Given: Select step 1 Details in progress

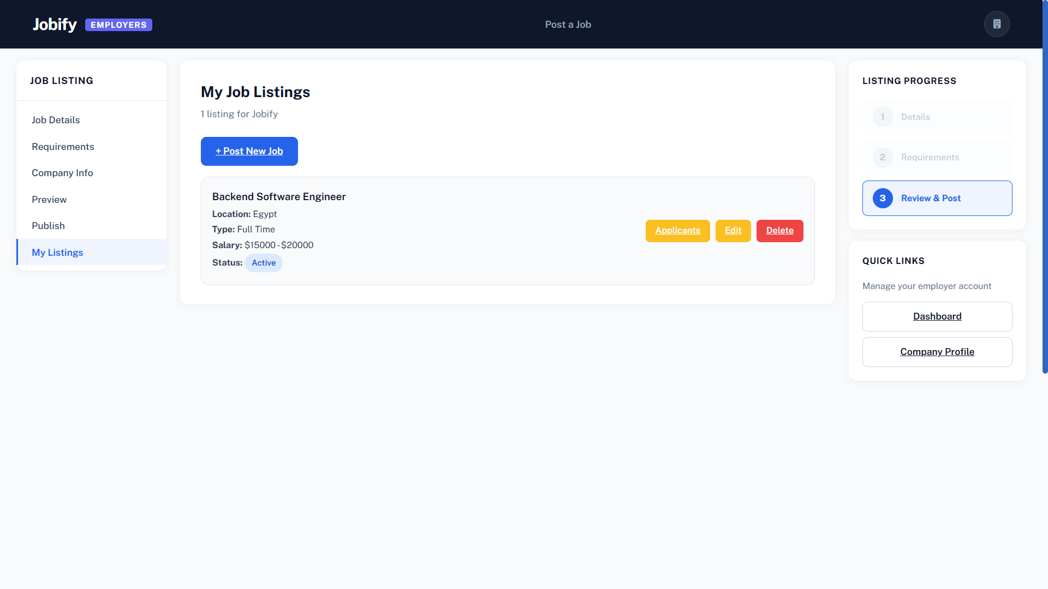Looking at the screenshot, I should (x=937, y=117).
